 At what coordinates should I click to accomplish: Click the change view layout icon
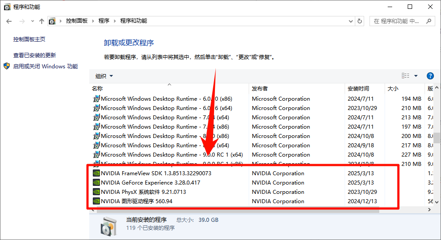pyautogui.click(x=405, y=76)
